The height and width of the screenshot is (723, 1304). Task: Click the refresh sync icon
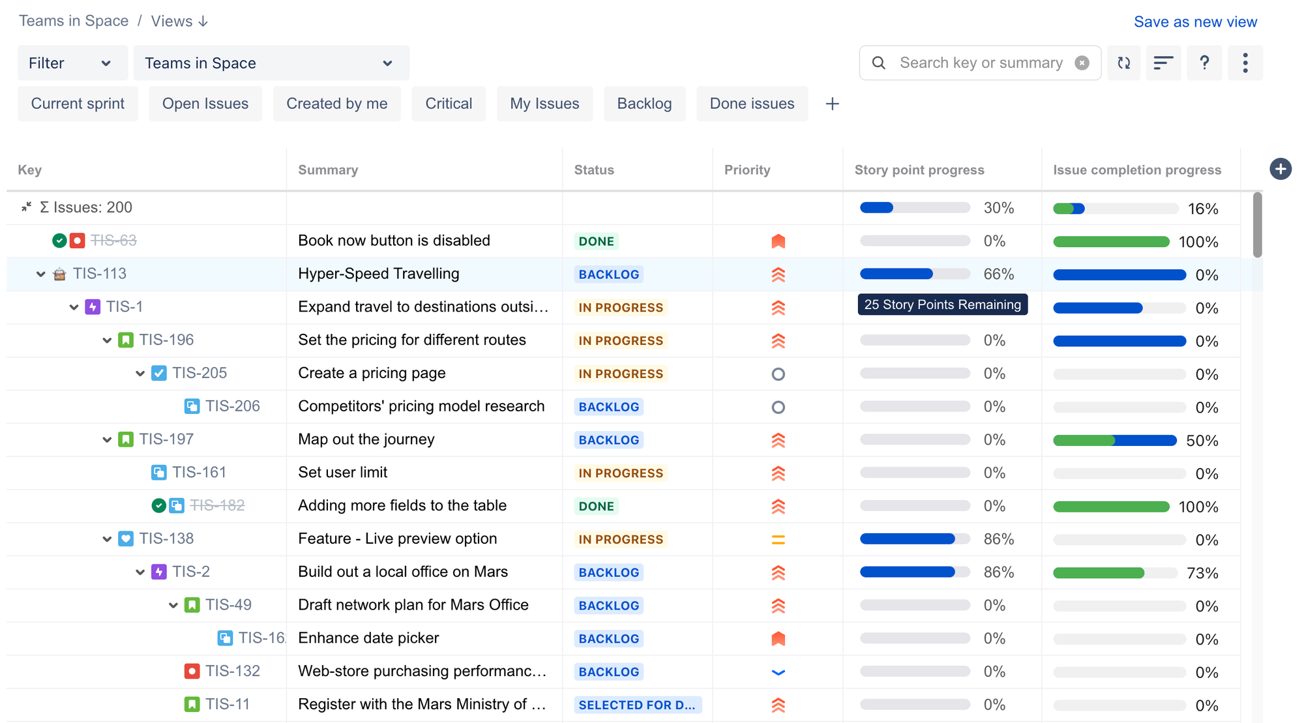(x=1123, y=63)
